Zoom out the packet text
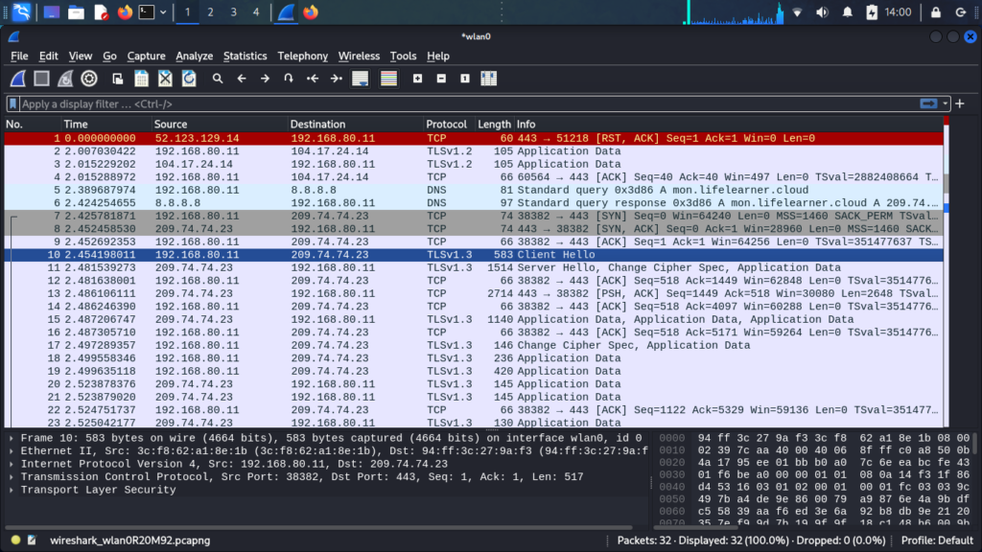 pyautogui.click(x=441, y=79)
